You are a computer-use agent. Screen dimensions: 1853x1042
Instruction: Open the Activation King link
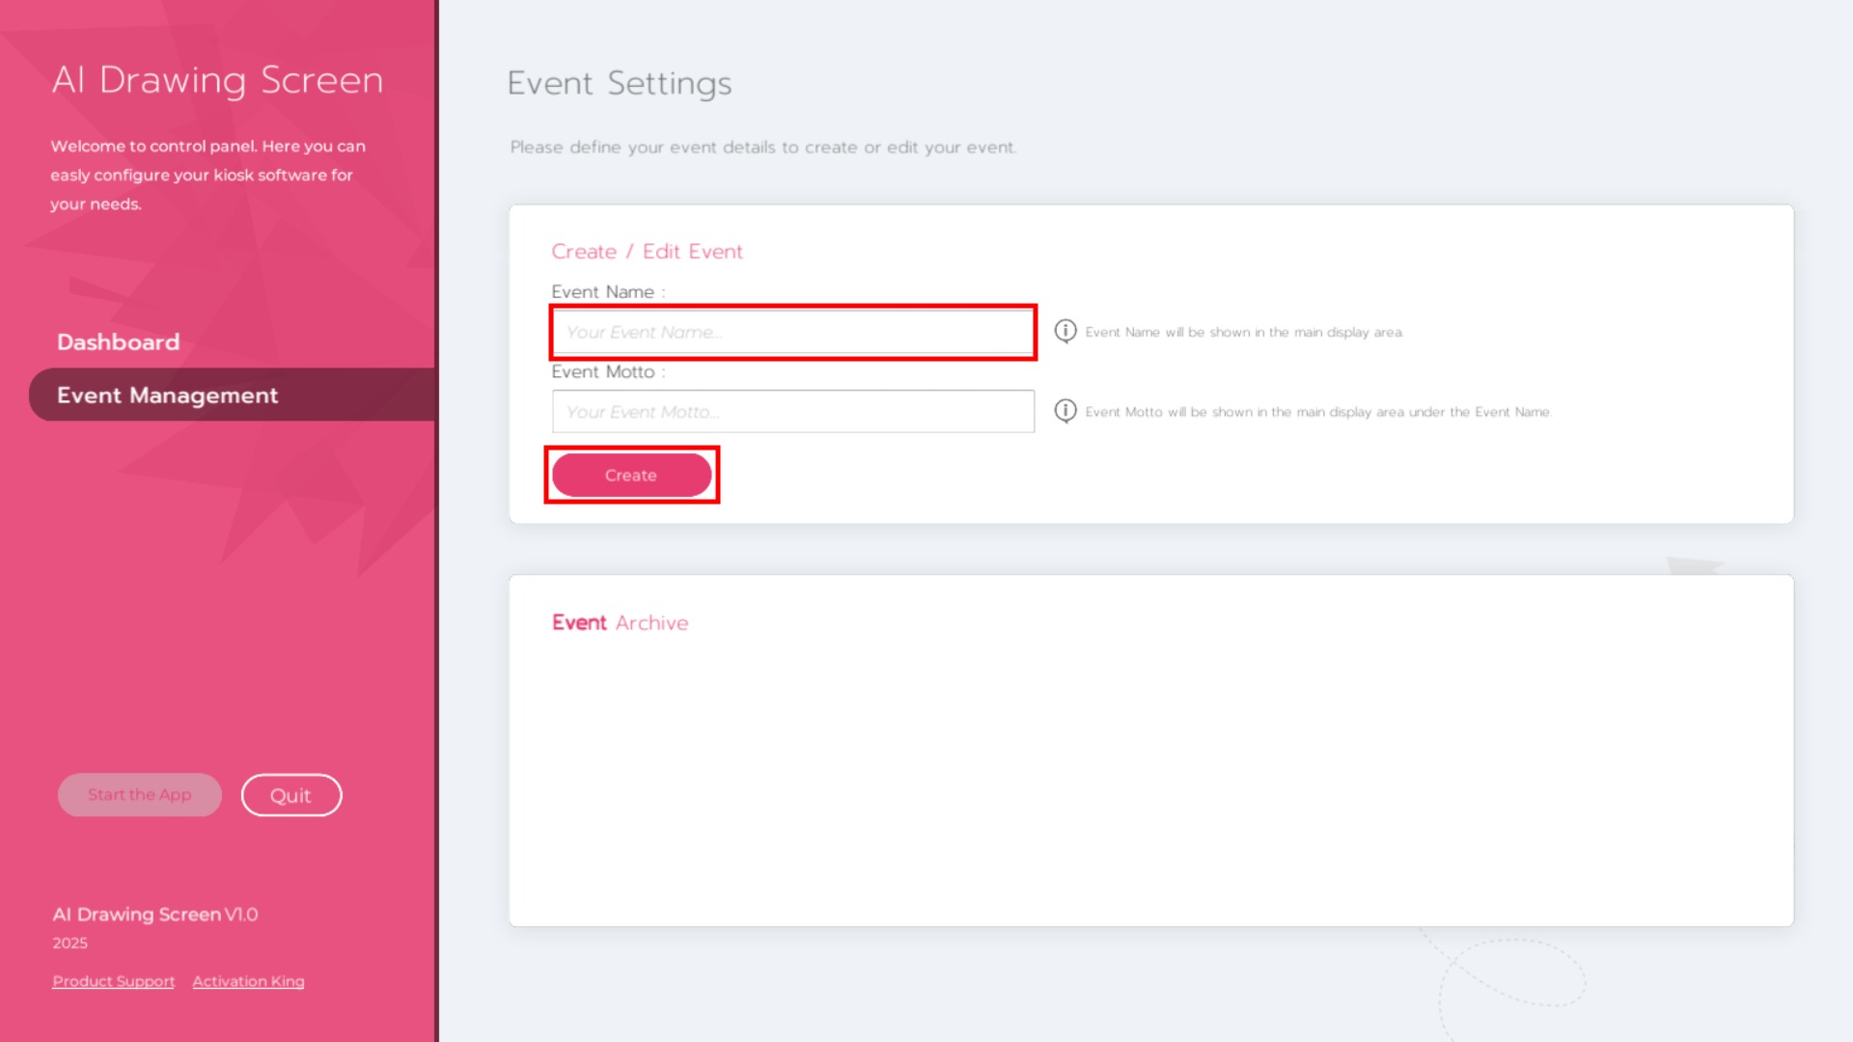[x=248, y=981]
